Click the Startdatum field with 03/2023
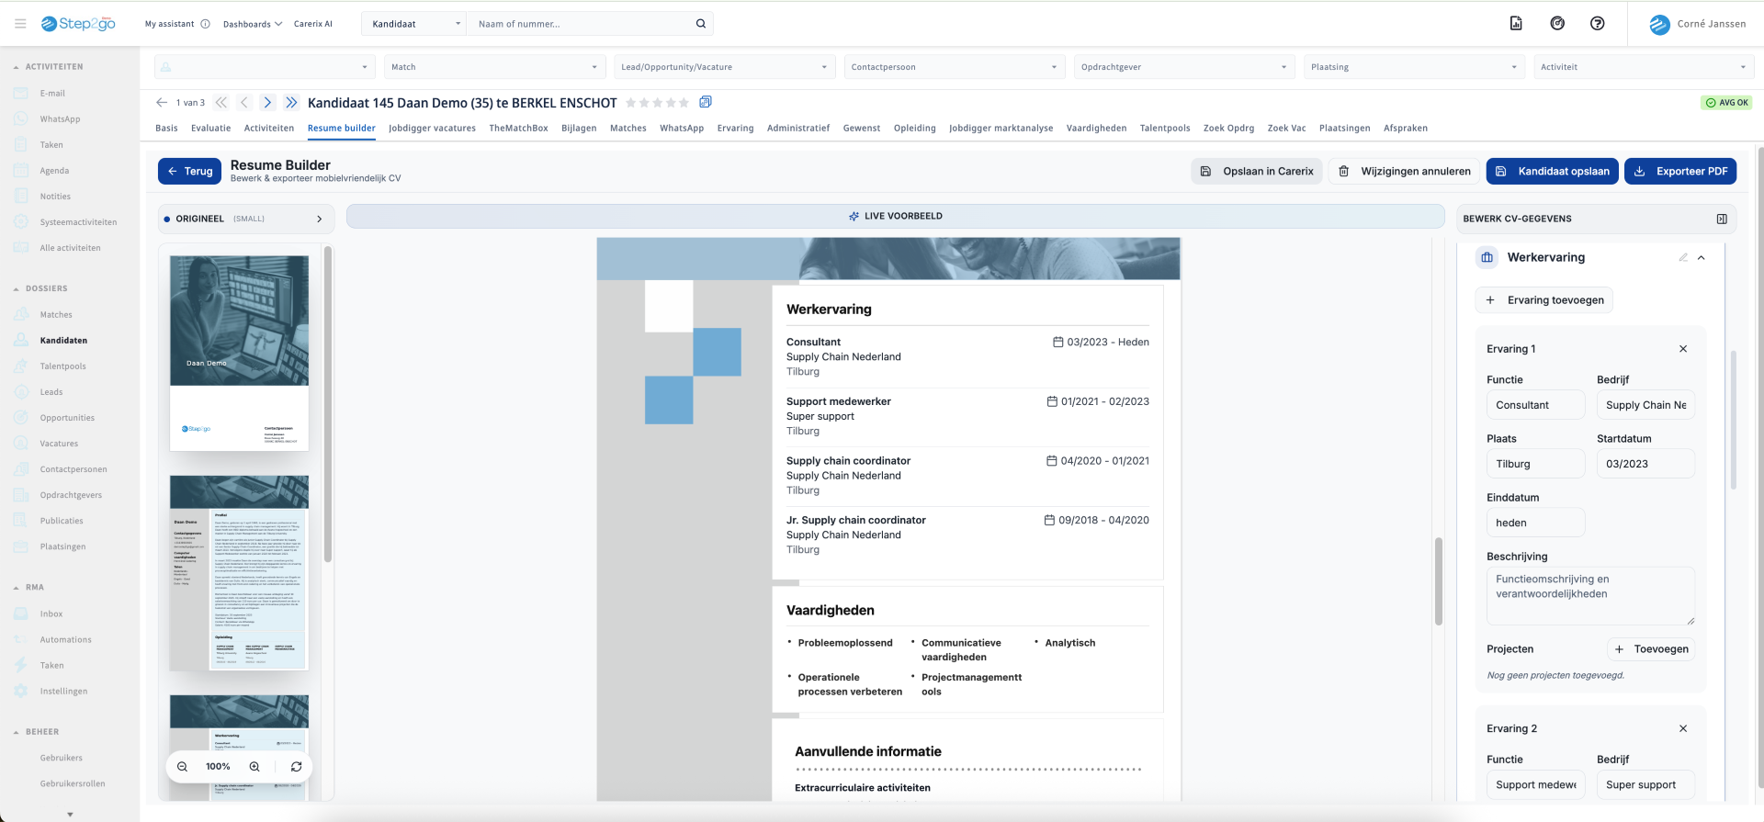This screenshot has width=1764, height=822. [x=1645, y=464]
